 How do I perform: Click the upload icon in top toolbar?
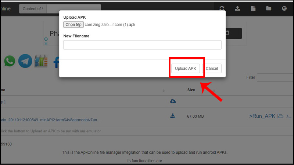coord(237,8)
